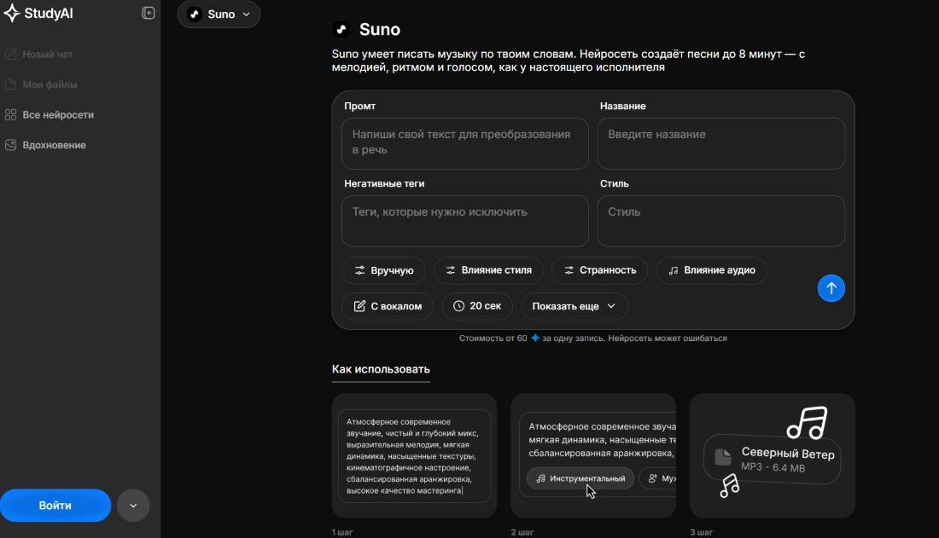Open the 20 сек duration selector
The image size is (939, 538).
tap(476, 306)
